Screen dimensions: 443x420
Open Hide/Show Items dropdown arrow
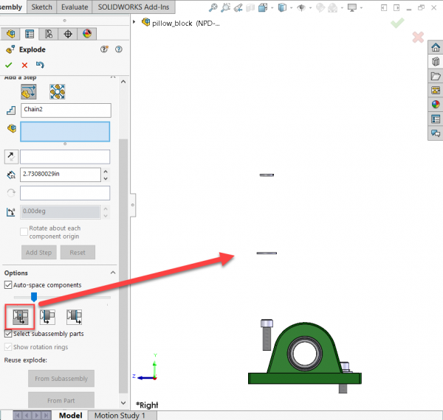click(310, 8)
